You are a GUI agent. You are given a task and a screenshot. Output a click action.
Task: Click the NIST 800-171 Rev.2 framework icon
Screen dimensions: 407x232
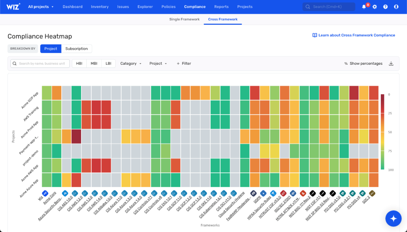pyautogui.click(x=313, y=193)
